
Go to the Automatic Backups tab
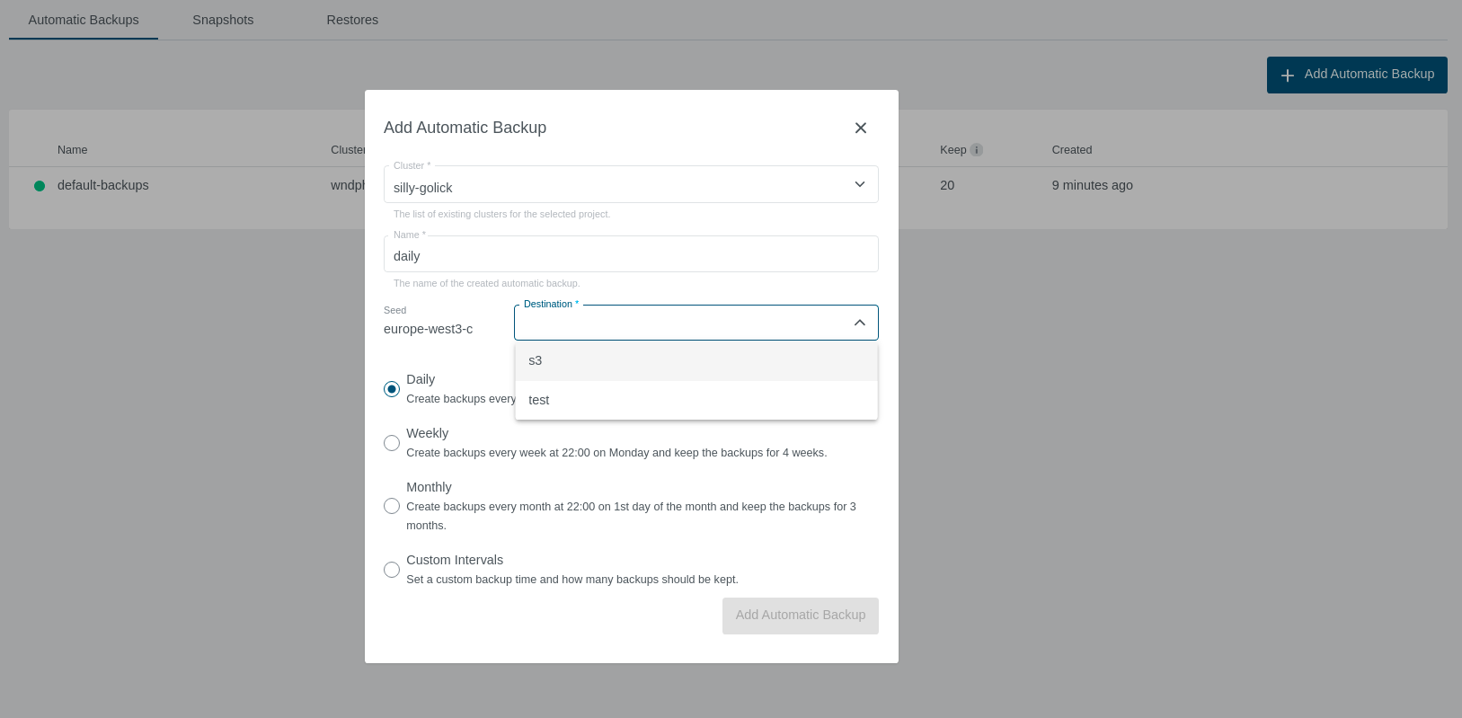click(84, 20)
